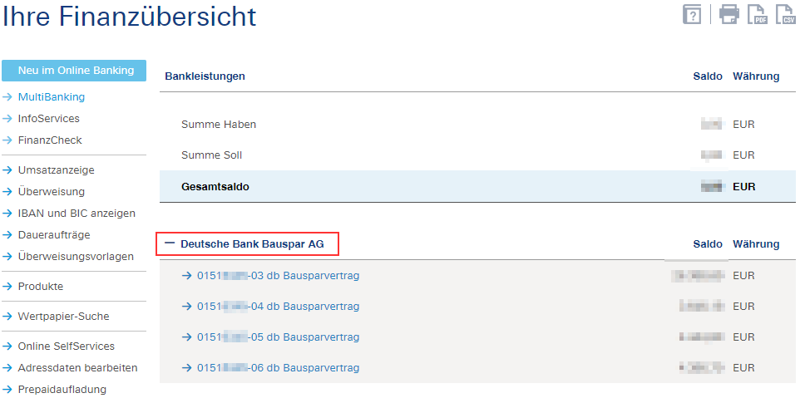Open Wertpapier-Suche
Viewport: 805px width, 398px height.
[x=64, y=316]
